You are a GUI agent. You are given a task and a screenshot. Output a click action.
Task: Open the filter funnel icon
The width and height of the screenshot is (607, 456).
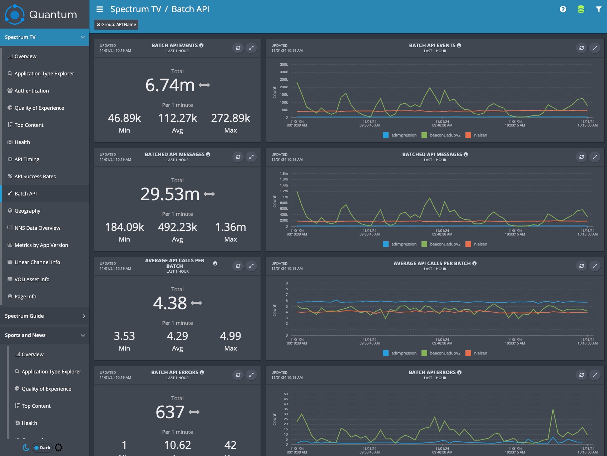point(598,9)
